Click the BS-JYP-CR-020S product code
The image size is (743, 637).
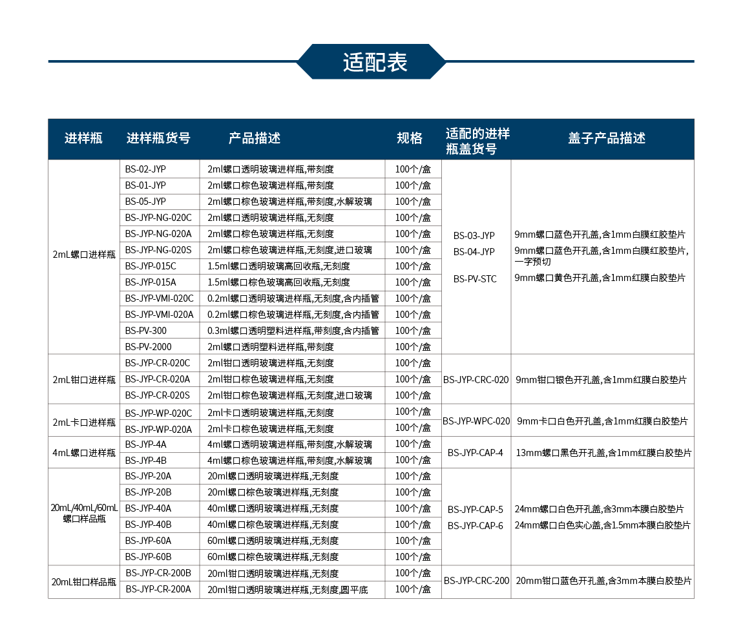[x=157, y=395]
